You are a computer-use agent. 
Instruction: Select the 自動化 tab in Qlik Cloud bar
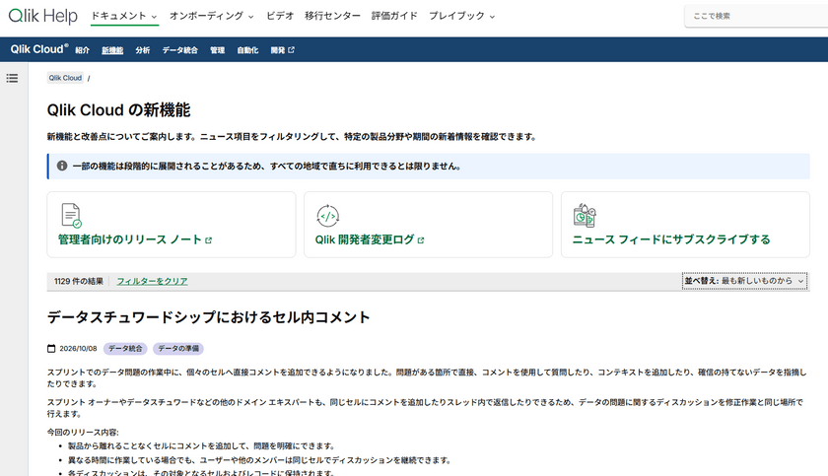click(x=247, y=50)
